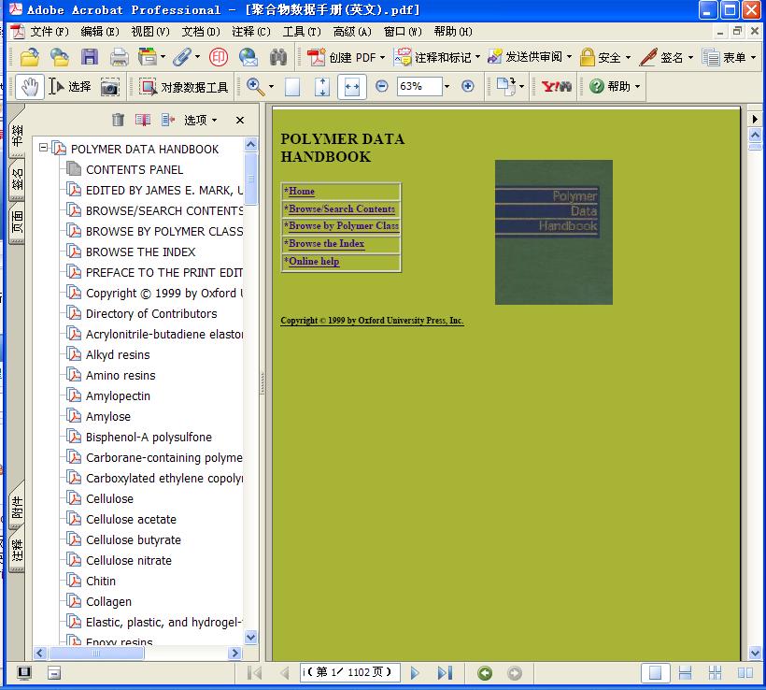Viewport: 766px width, 690px height.
Task: Expand the 安全 security dropdown
Action: pos(628,58)
